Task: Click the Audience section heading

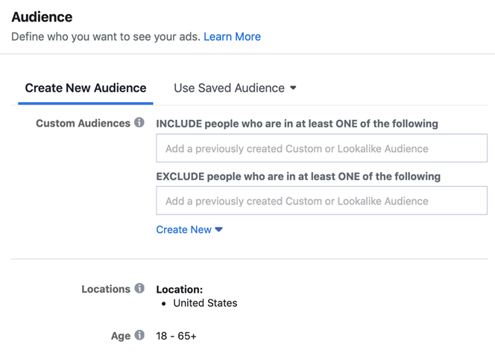Action: pyautogui.click(x=42, y=17)
